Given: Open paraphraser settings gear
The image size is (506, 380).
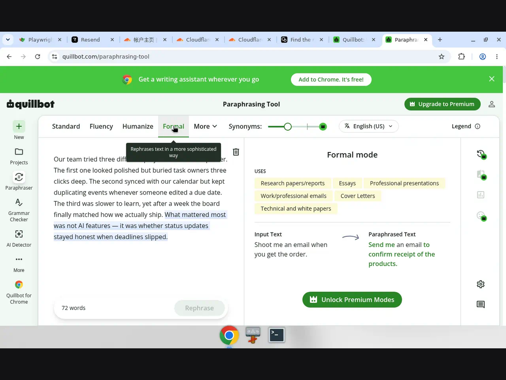Looking at the screenshot, I should [481, 284].
